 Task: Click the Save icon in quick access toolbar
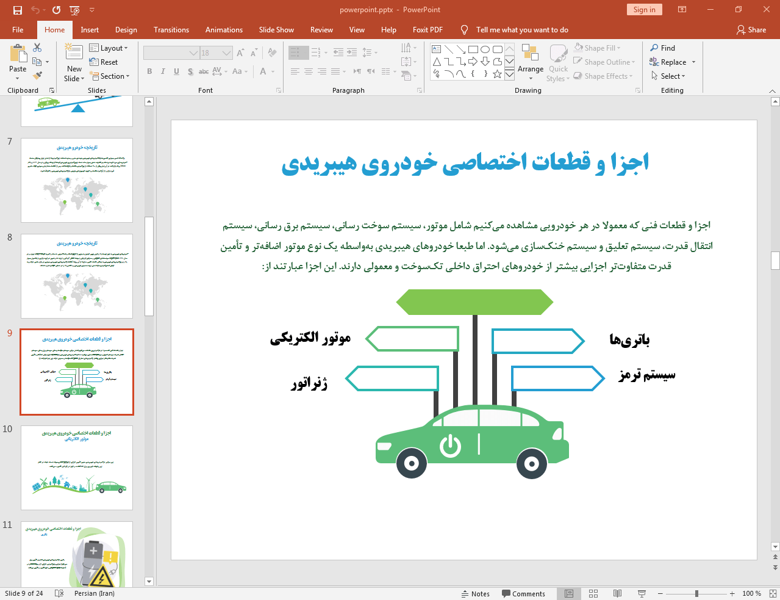pyautogui.click(x=18, y=10)
